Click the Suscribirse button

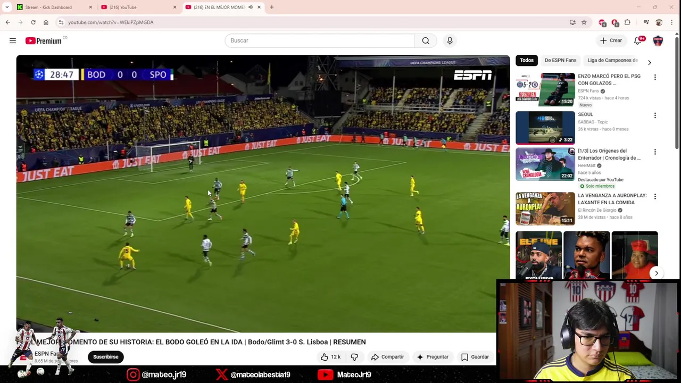[x=106, y=357]
